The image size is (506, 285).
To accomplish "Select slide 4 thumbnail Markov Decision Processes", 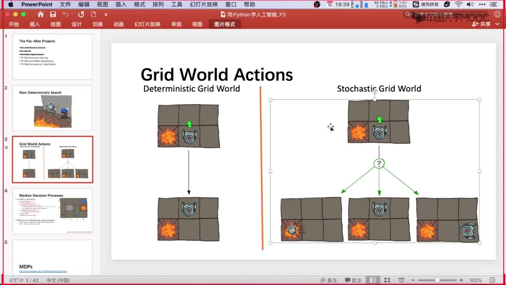I will click(52, 211).
